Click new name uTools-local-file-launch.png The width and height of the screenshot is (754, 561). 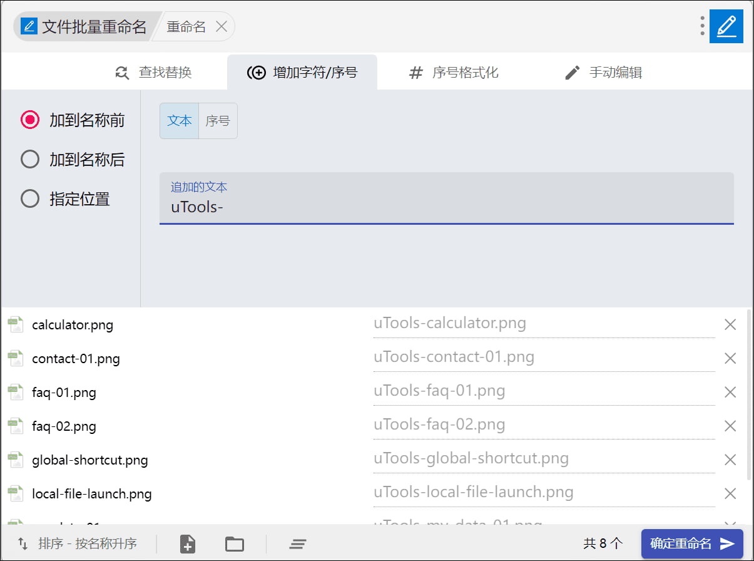pyautogui.click(x=544, y=493)
